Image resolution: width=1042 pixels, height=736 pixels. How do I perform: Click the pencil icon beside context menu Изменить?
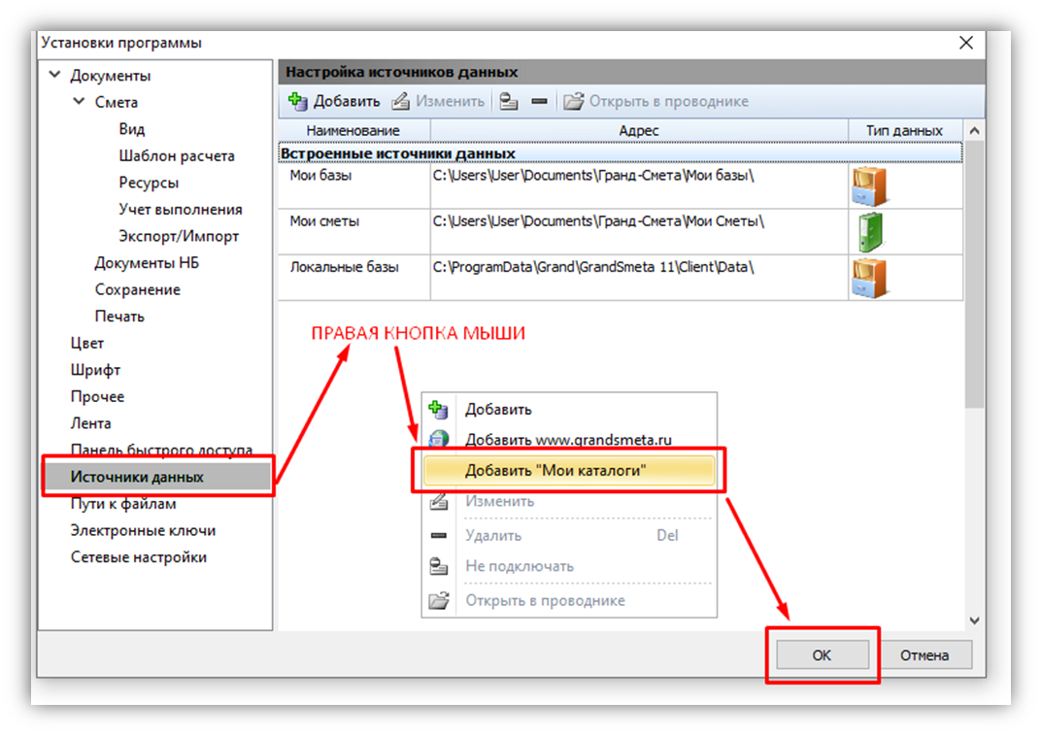pos(439,502)
